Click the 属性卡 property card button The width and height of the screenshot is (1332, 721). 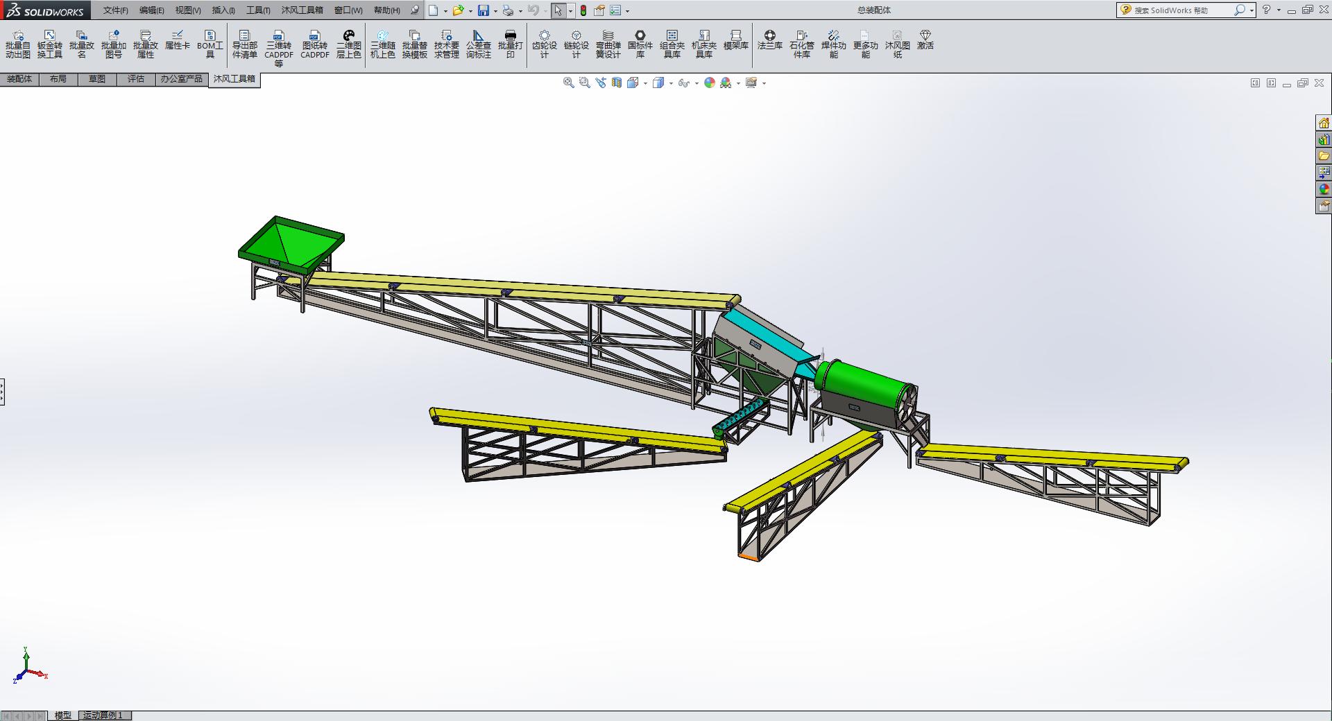(177, 40)
